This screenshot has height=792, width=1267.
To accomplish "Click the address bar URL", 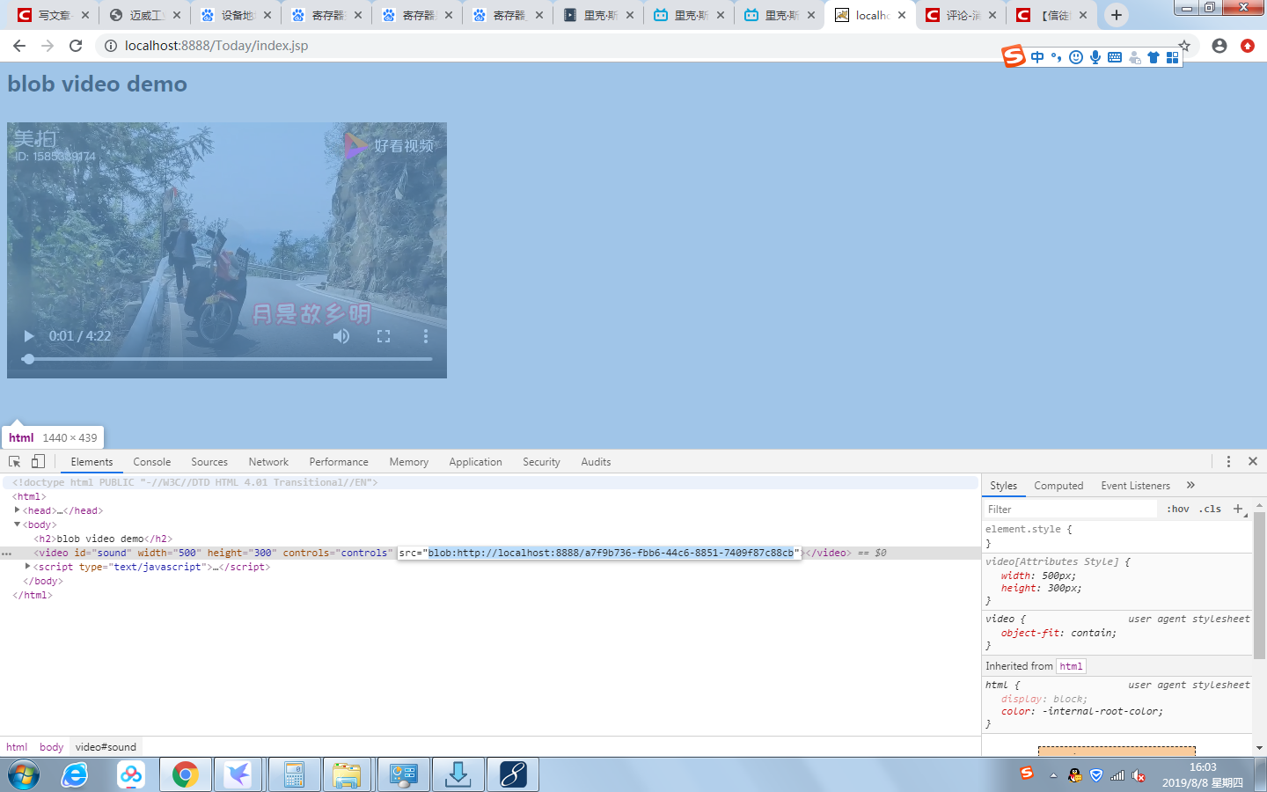I will coord(216,46).
